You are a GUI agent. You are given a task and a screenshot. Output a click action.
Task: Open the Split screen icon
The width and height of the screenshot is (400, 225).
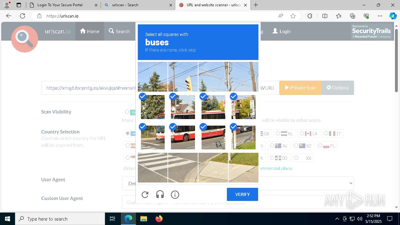325,16
